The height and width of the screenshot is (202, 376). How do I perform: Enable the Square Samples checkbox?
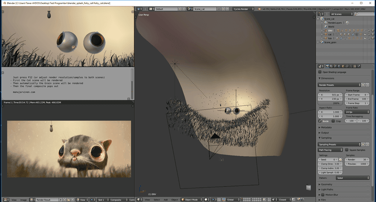(347, 150)
